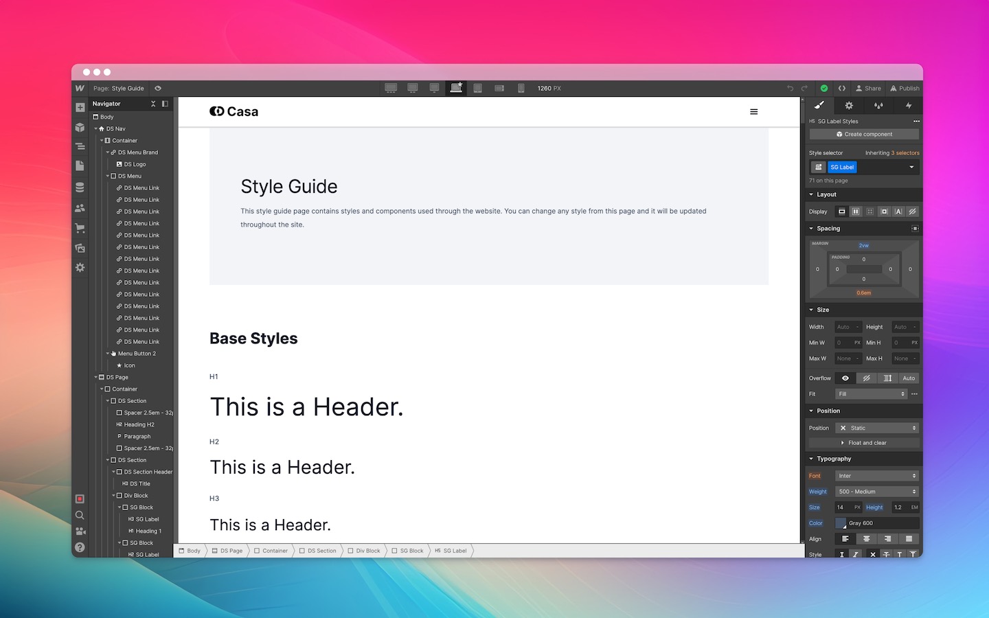The width and height of the screenshot is (989, 618).
Task: Click the selector states icon beside SG Label
Action: tap(818, 167)
